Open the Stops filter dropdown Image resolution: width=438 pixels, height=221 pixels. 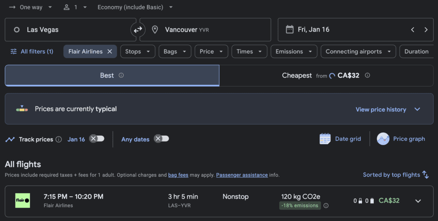click(137, 52)
